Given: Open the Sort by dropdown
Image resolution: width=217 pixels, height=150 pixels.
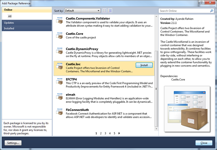Looking at the screenshot, I should click(x=82, y=11).
